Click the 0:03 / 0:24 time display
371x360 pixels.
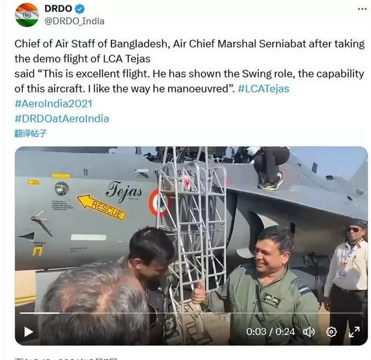[x=270, y=332]
